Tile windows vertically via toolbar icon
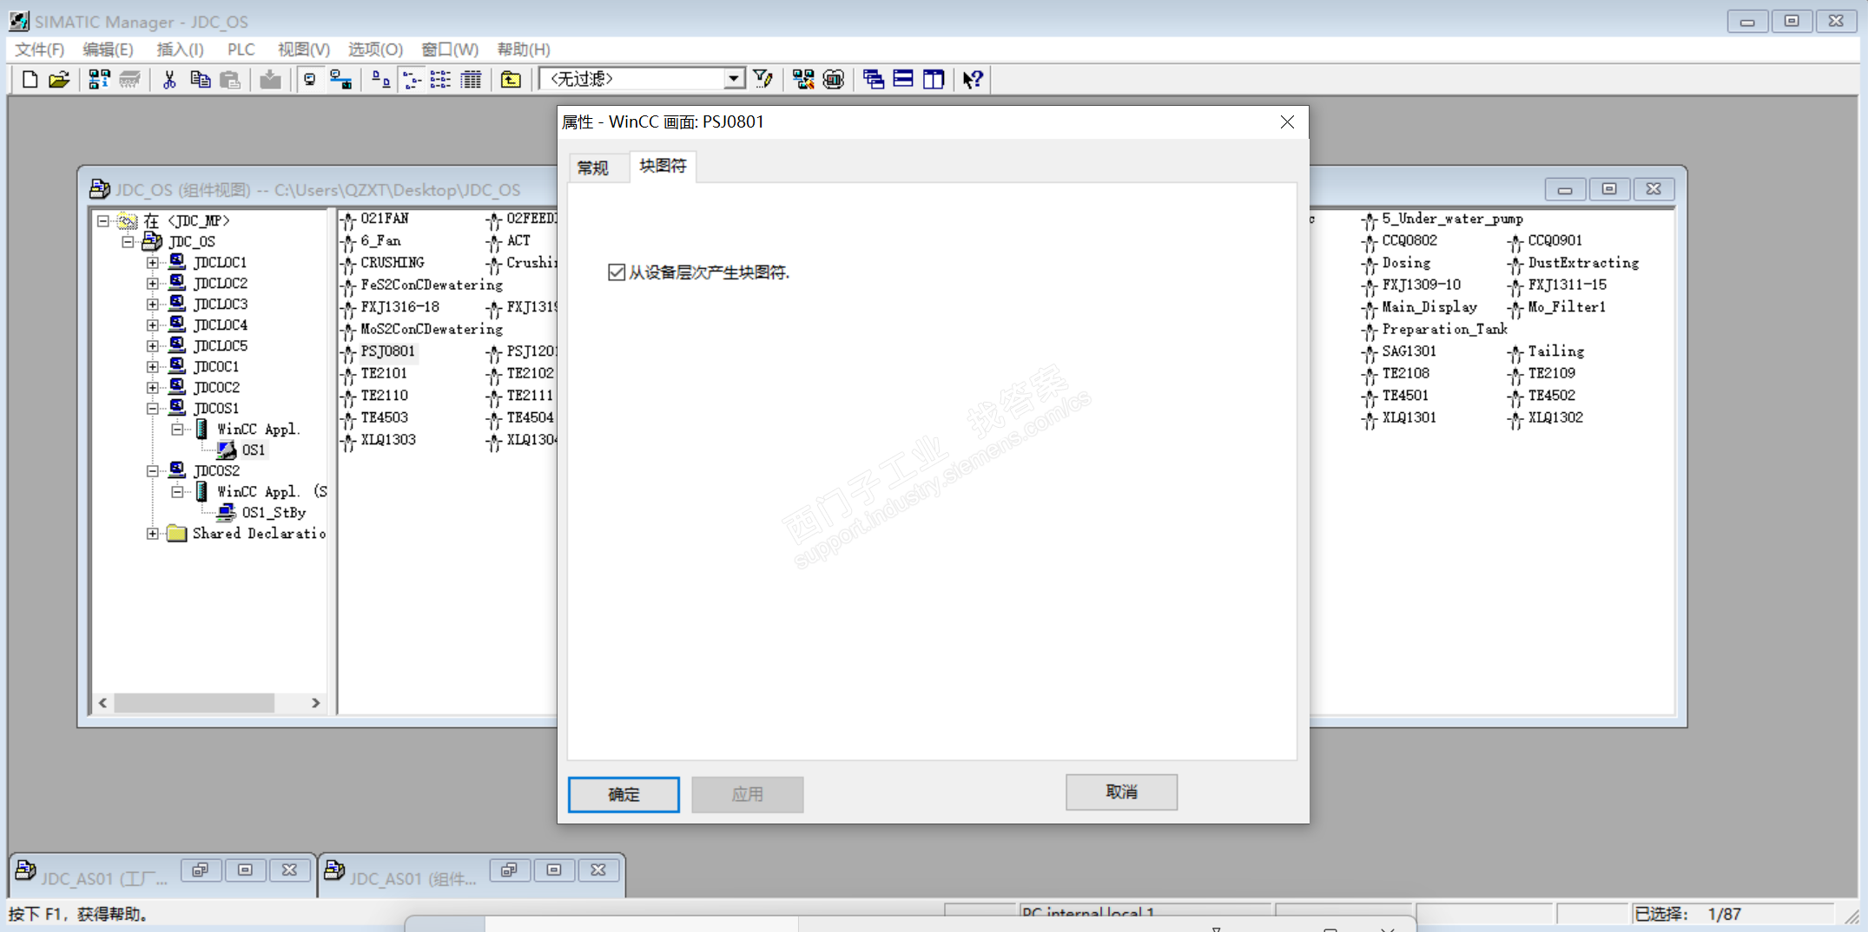The width and height of the screenshot is (1868, 932). pyautogui.click(x=934, y=80)
